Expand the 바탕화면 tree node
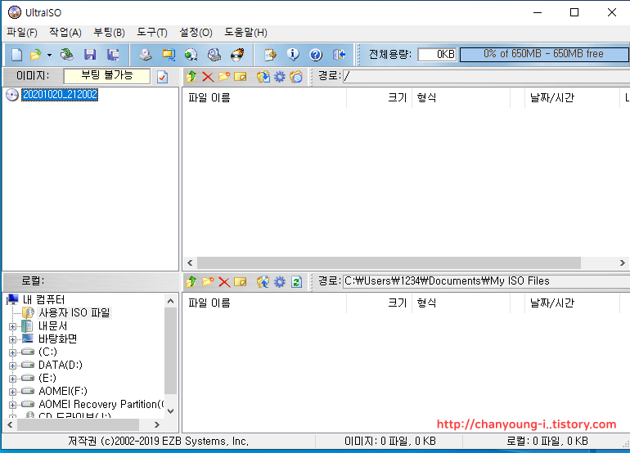This screenshot has height=453, width=630. click(12, 340)
